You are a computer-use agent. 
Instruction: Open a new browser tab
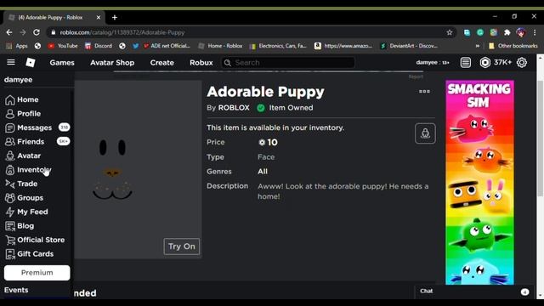click(115, 17)
